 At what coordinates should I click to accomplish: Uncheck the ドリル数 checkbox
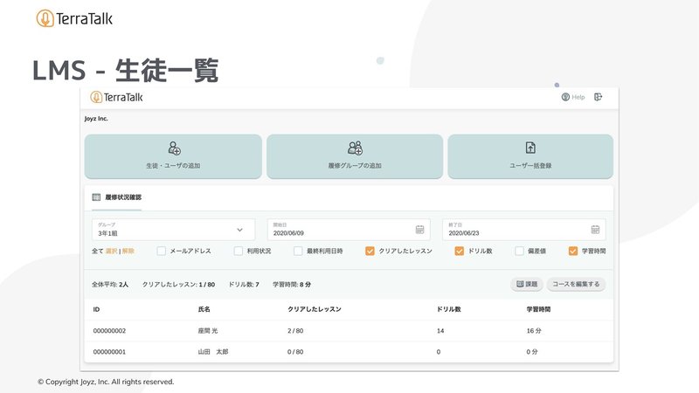click(x=460, y=251)
